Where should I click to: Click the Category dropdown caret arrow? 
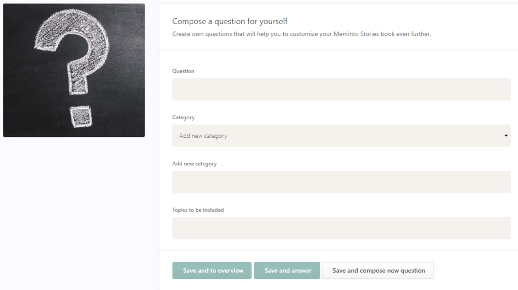(x=506, y=135)
